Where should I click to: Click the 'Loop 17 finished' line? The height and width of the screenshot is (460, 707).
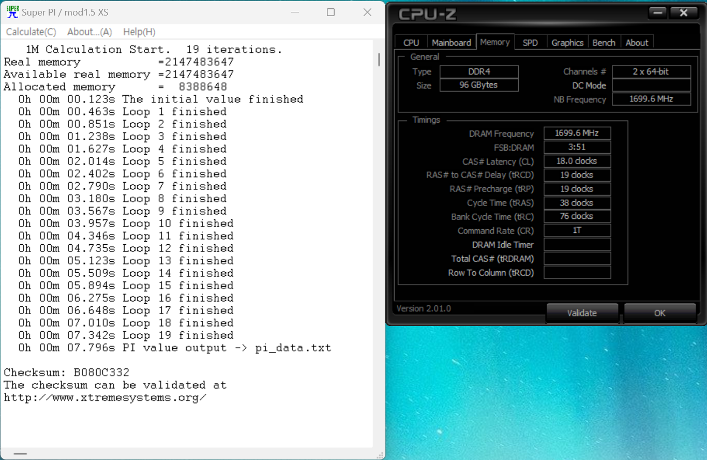tap(126, 310)
